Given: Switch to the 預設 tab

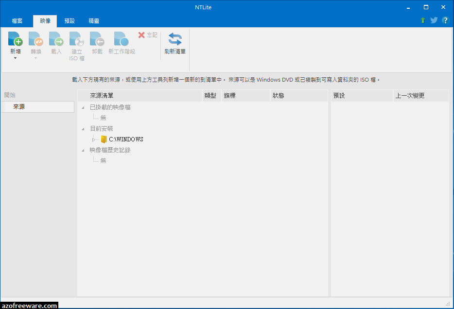Looking at the screenshot, I should [70, 21].
